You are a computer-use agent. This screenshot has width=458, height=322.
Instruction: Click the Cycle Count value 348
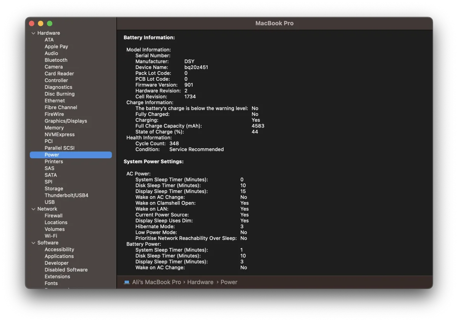[x=174, y=144]
